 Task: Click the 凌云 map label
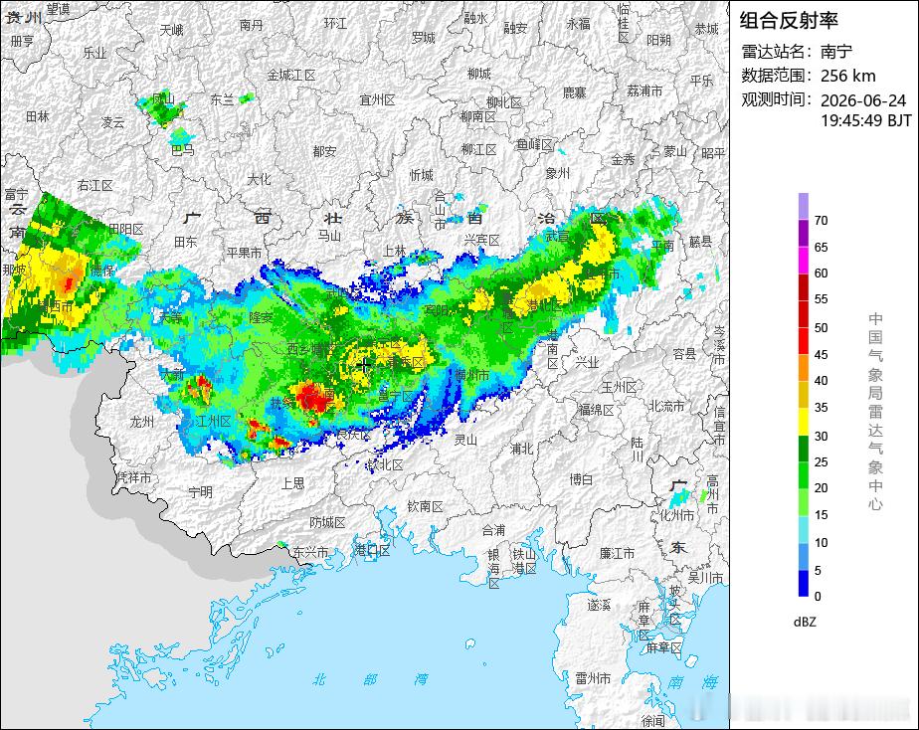point(112,122)
